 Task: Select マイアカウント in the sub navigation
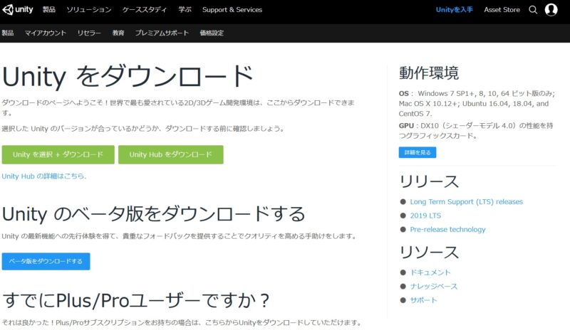(x=46, y=33)
